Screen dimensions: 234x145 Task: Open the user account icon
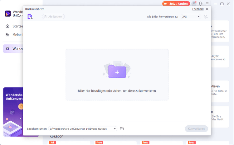tap(194, 3)
